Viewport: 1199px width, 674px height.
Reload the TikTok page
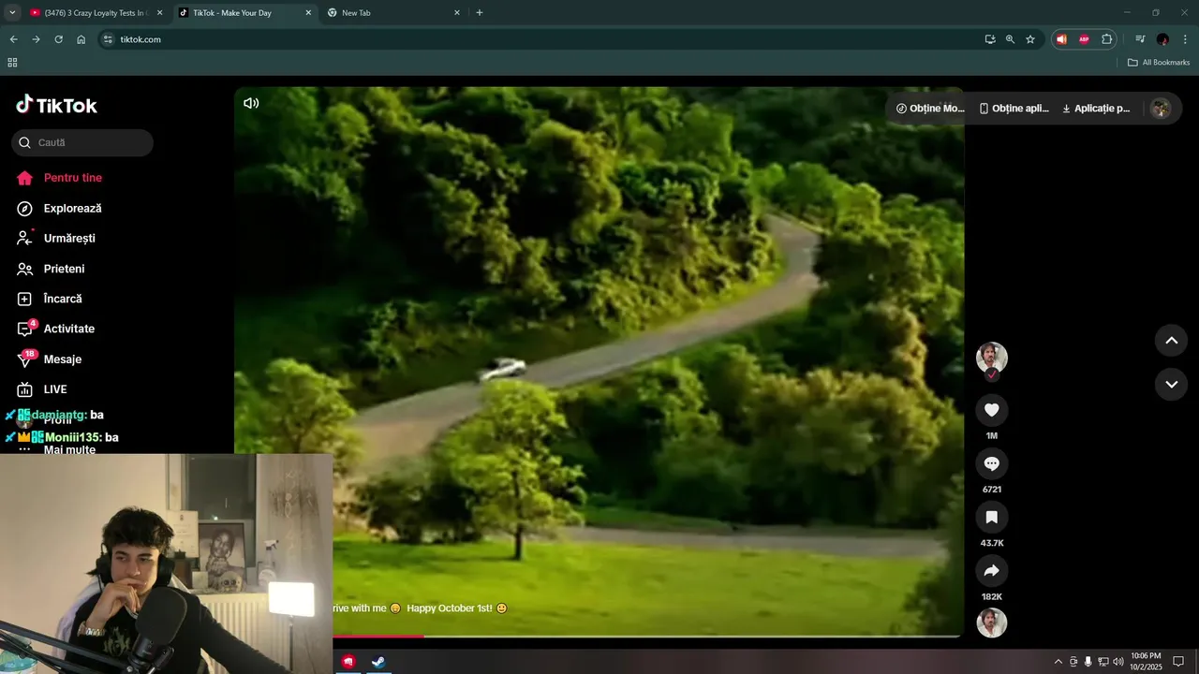tap(58, 39)
